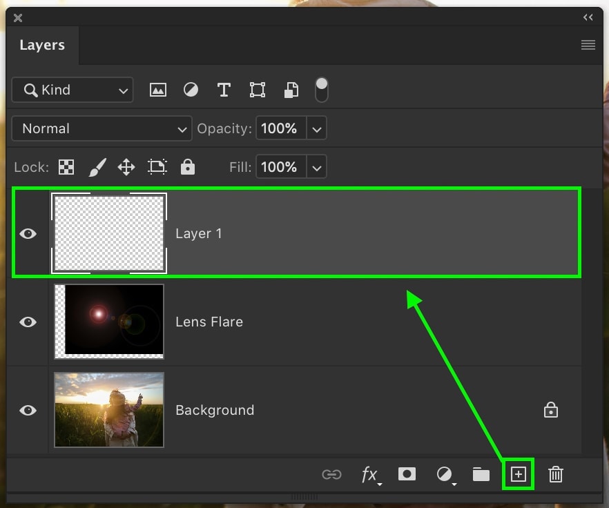The height and width of the screenshot is (508, 609).
Task: Click the Opacity 100% value field
Action: pos(281,128)
